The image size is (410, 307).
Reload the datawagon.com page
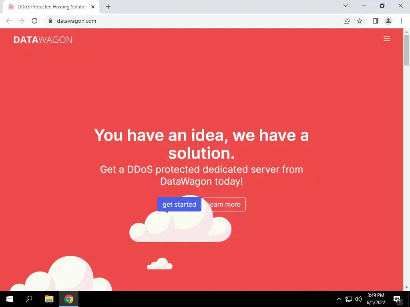point(34,21)
